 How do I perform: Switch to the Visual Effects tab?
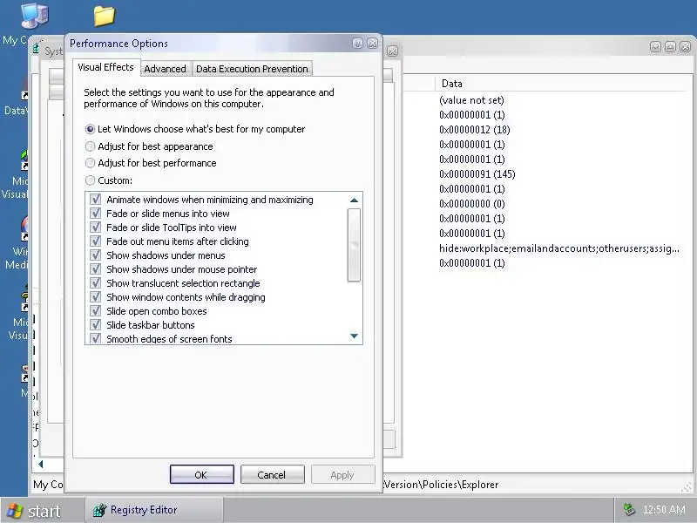[x=105, y=67]
